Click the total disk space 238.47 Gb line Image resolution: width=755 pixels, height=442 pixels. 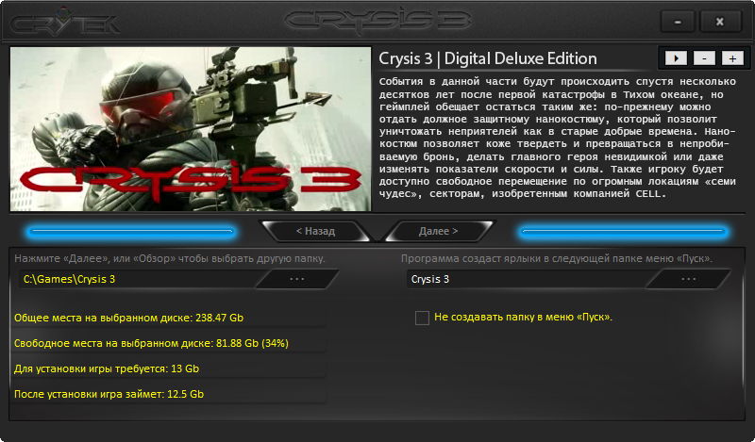(128, 318)
